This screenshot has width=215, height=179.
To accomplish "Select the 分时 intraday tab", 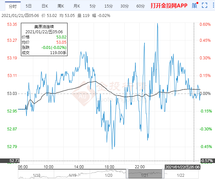I will [x=13, y=6].
